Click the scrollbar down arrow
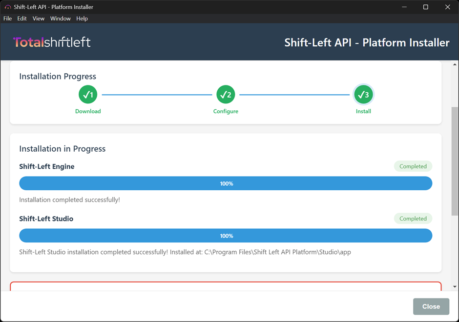Screen dimensions: 459x322 pyautogui.click(x=455, y=287)
